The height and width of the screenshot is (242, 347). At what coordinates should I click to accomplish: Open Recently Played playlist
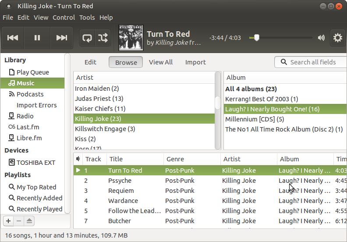point(32,209)
